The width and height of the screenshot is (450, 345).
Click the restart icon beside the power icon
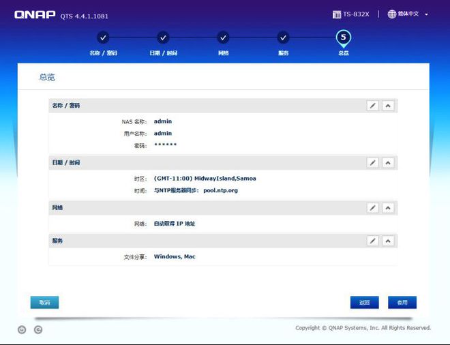pyautogui.click(x=38, y=329)
